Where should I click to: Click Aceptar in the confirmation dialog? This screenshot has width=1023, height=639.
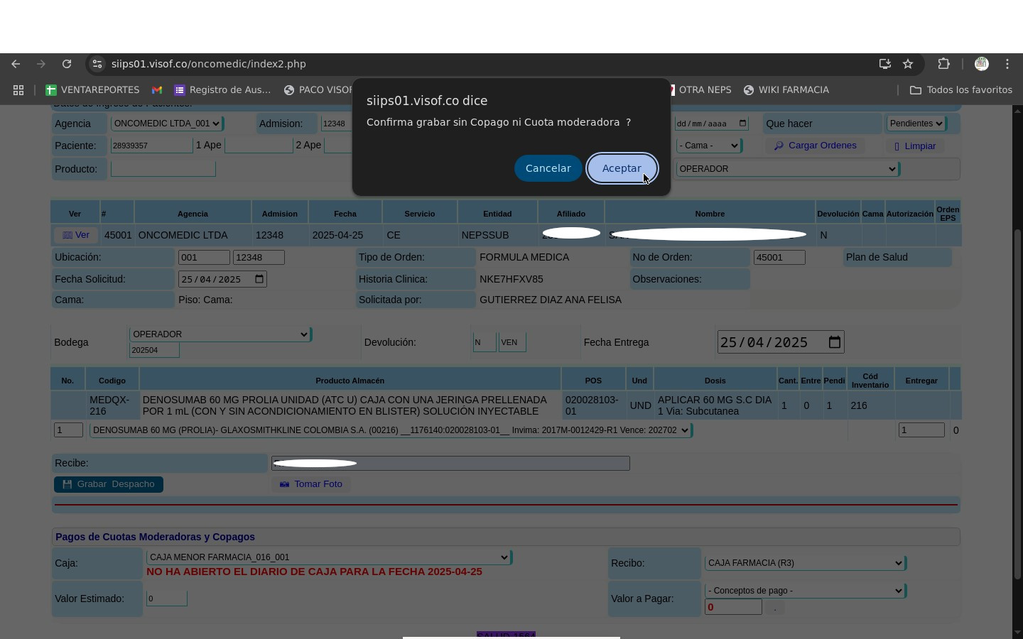point(622,168)
